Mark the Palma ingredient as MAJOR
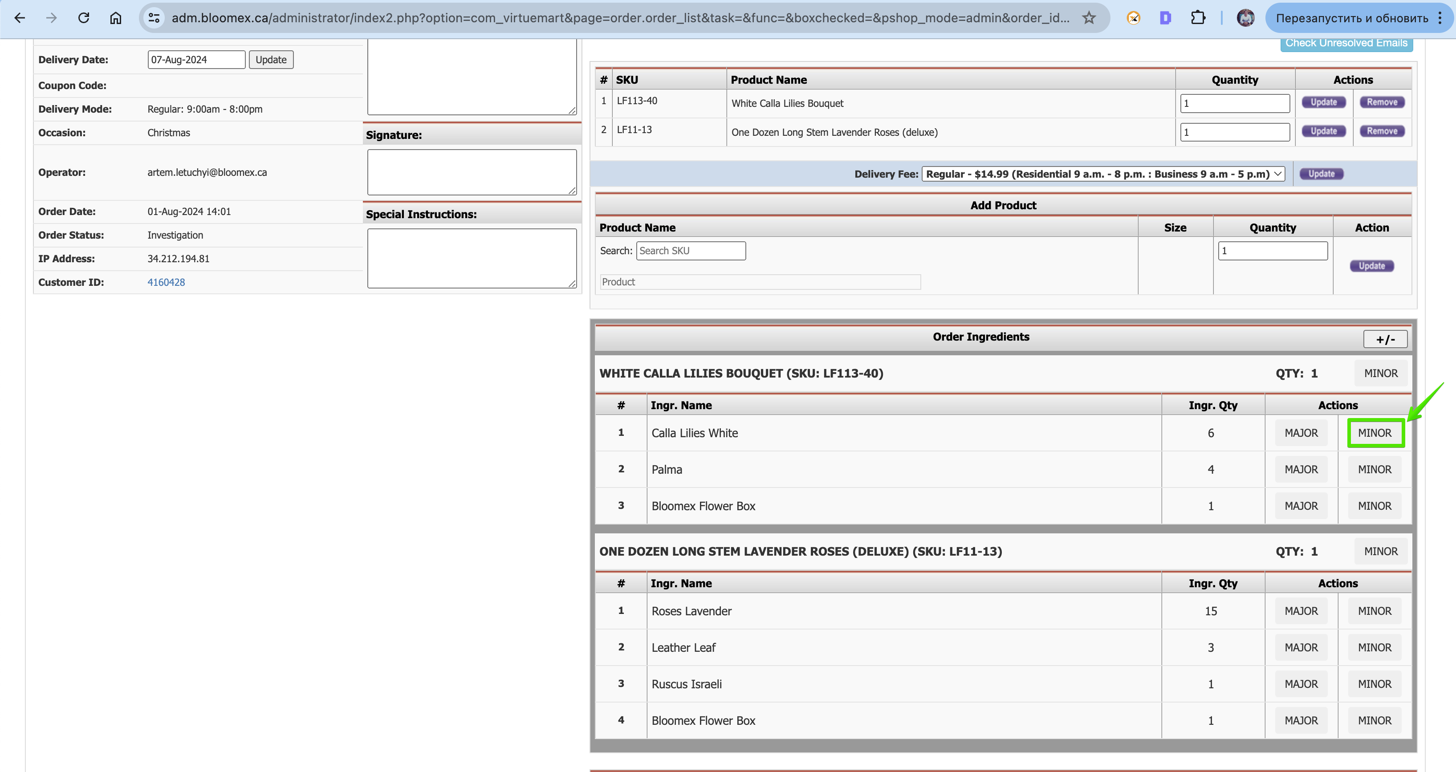 click(x=1301, y=470)
